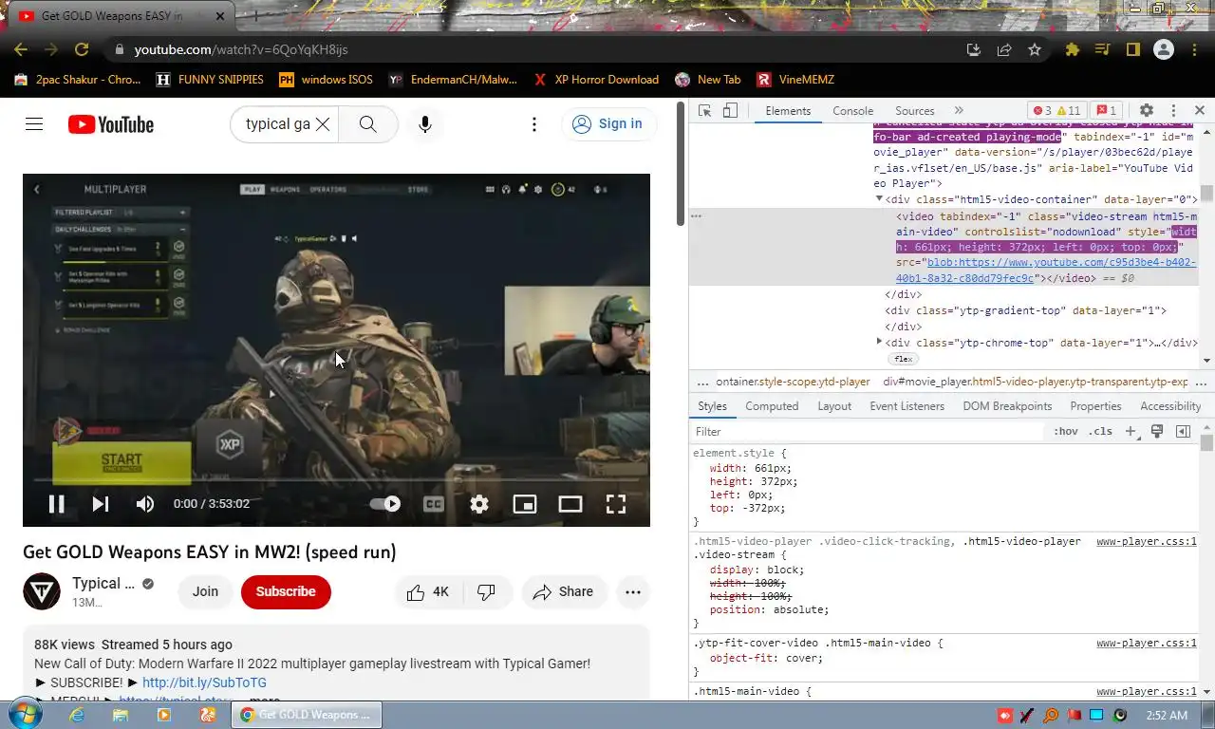This screenshot has height=729, width=1215.
Task: Collapse the html5-video-container div node
Action: point(879,199)
